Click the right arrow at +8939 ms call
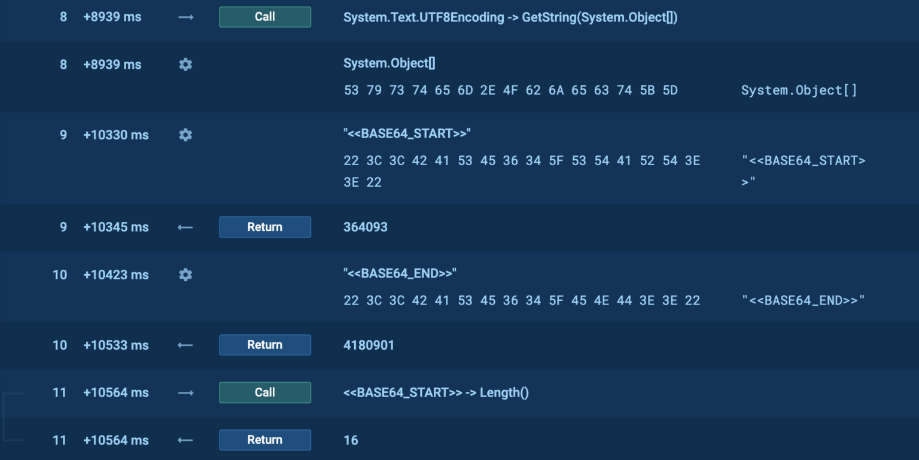This screenshot has width=919, height=460. pos(185,17)
